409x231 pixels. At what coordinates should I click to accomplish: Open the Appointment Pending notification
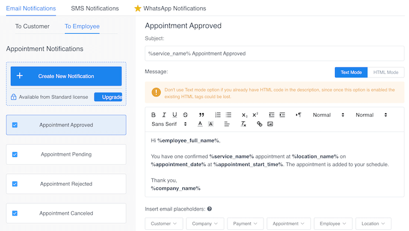tap(66, 155)
